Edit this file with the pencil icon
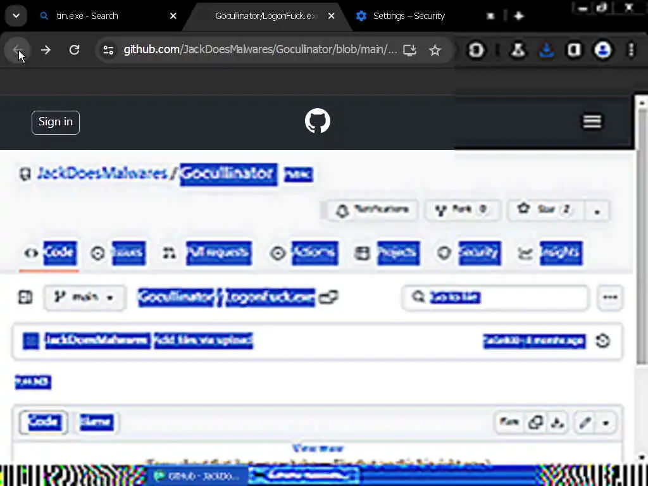Screen dimensions: 648x486 [585, 422]
